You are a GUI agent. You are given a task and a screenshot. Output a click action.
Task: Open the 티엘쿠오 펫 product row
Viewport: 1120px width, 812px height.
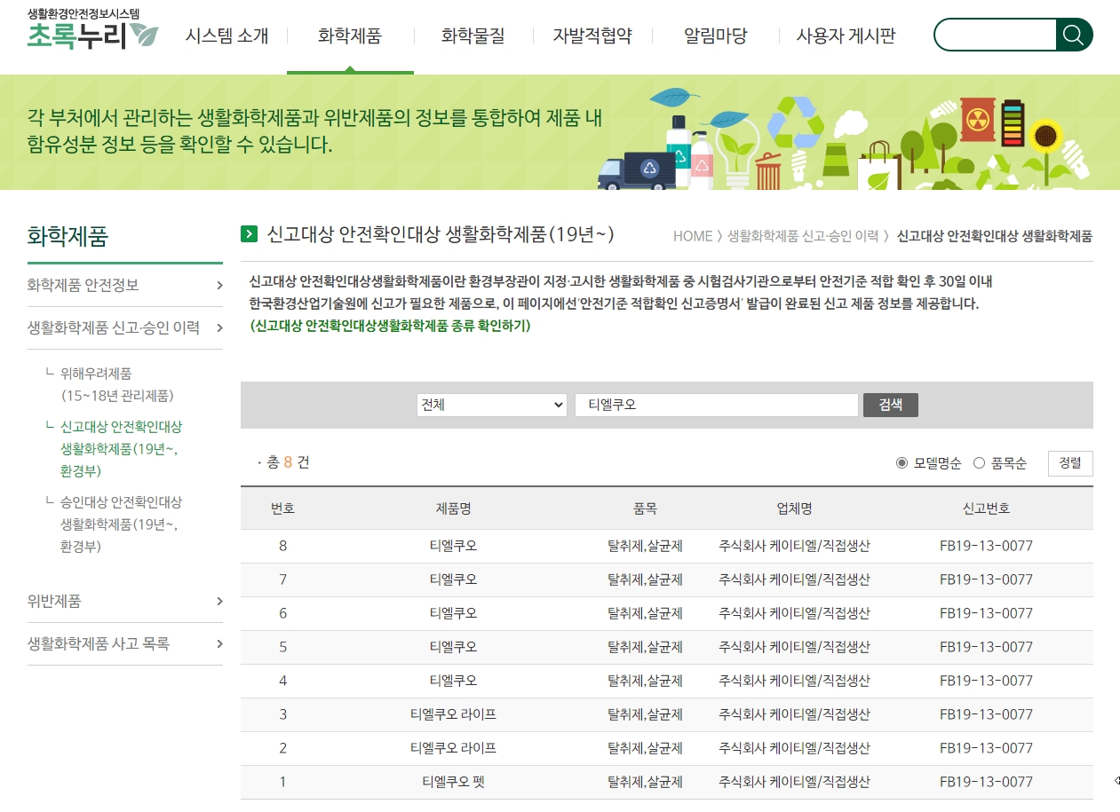(x=453, y=782)
